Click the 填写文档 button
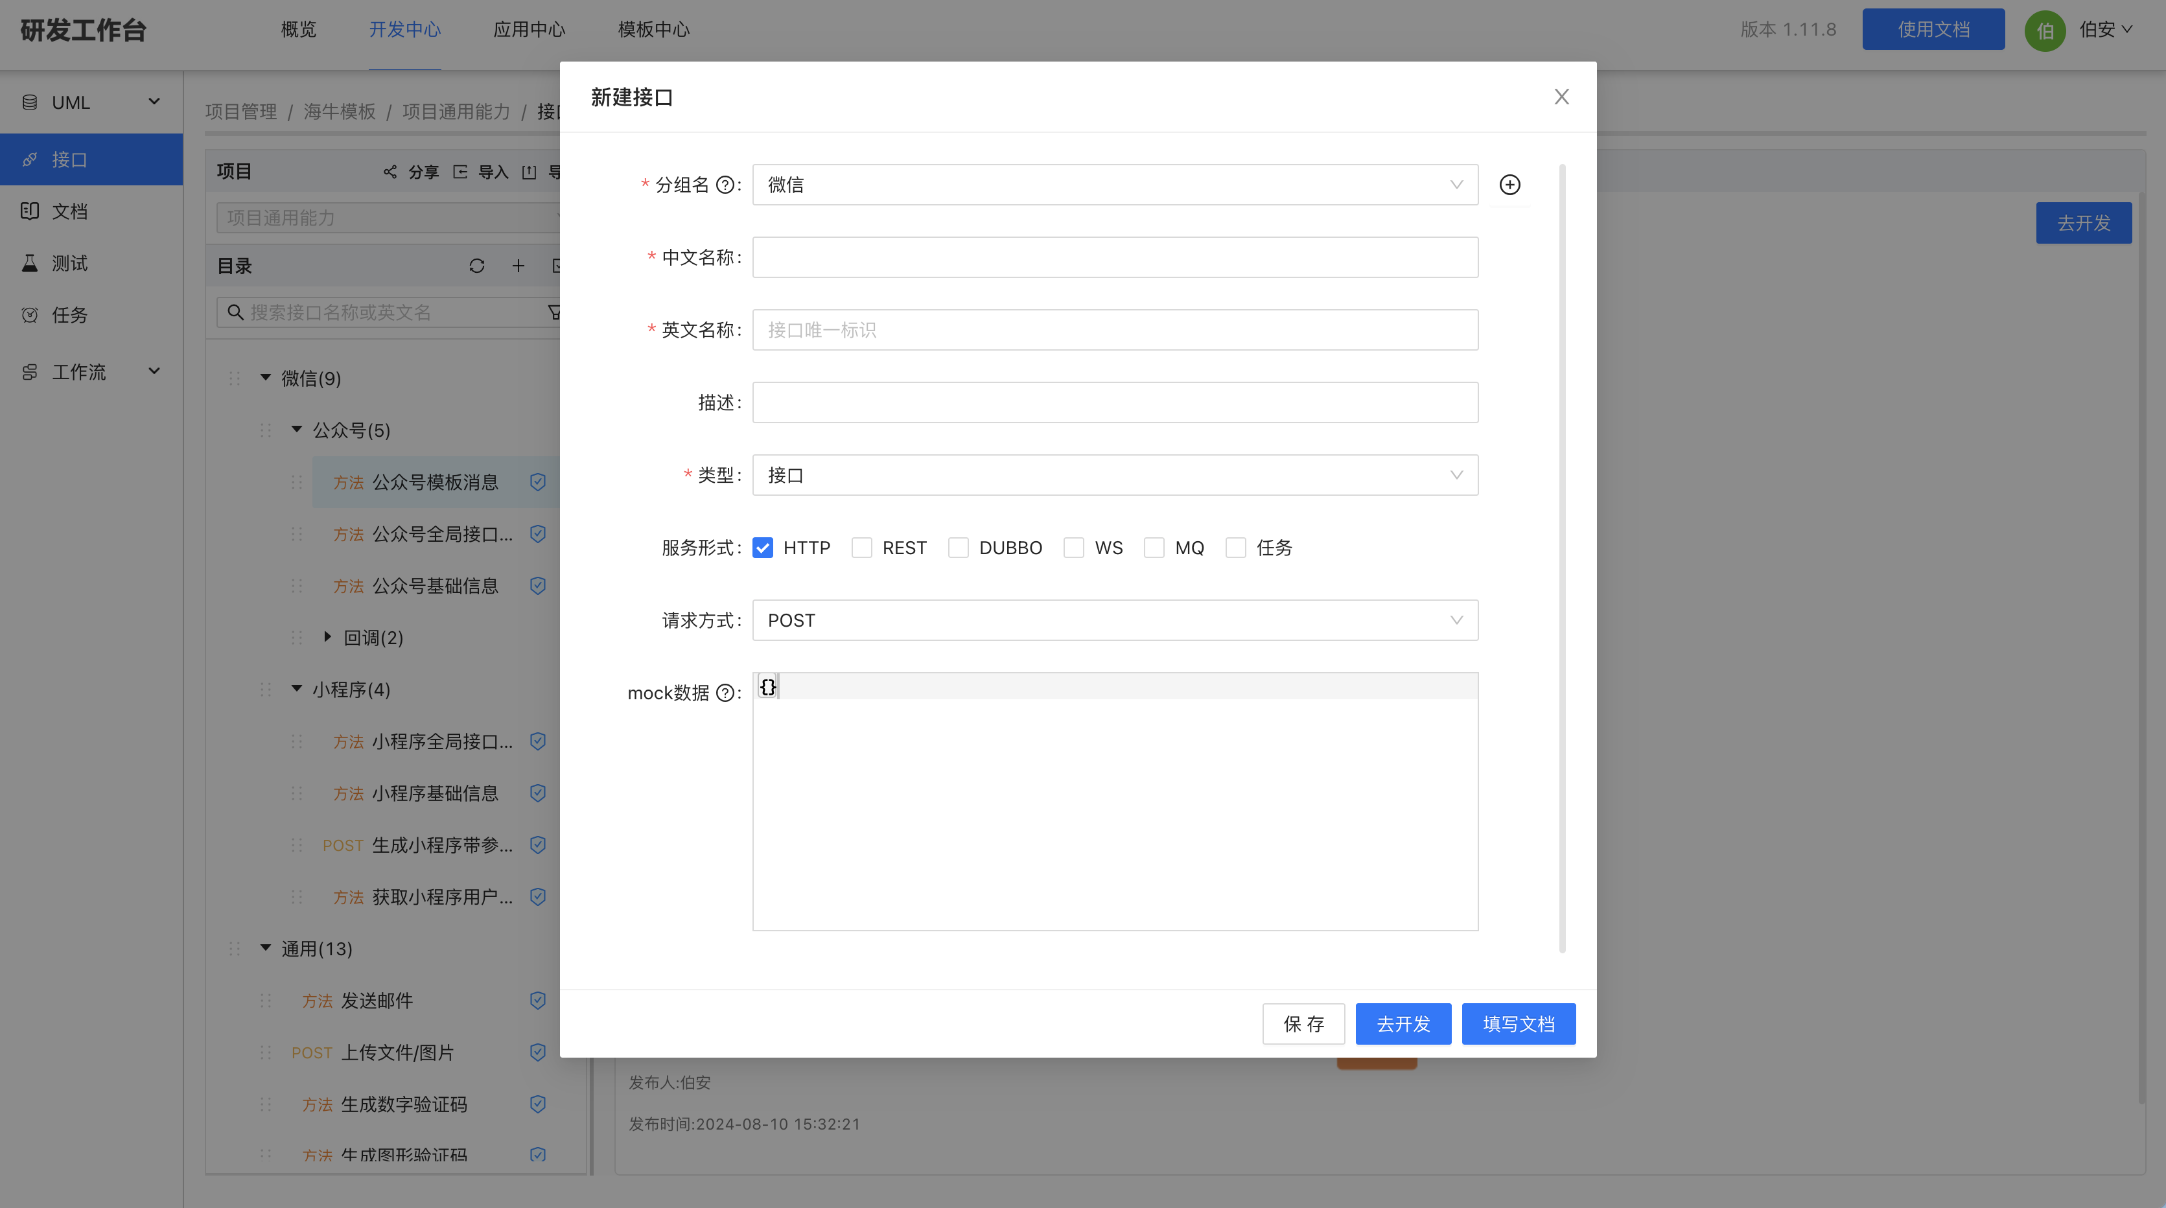 pos(1519,1024)
